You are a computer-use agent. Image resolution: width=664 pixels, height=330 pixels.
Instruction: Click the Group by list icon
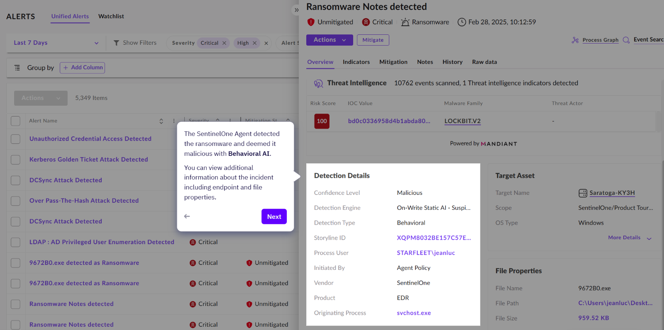coord(17,68)
